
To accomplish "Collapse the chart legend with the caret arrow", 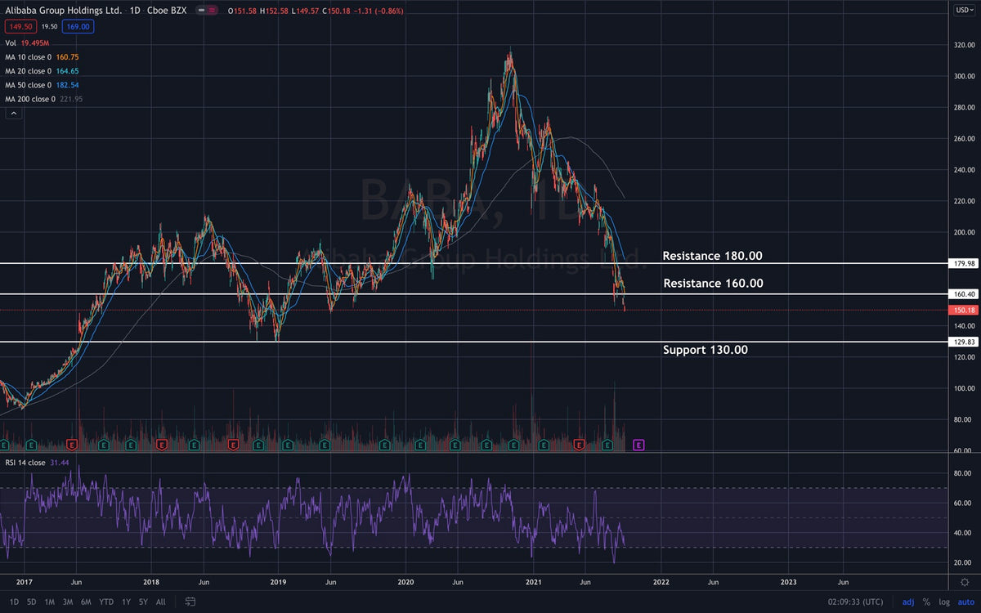I will [12, 112].
